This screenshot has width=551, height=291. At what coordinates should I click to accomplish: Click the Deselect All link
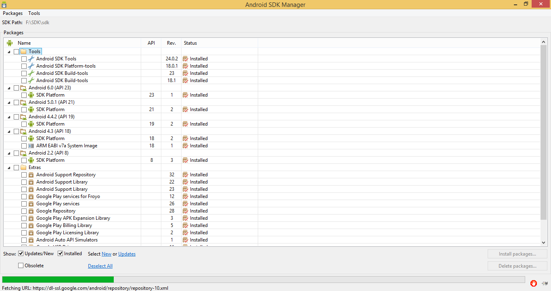tap(100, 266)
